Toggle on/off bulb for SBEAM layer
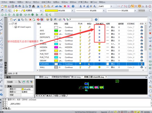The height and width of the screenshot is (113, 152). (80, 61)
